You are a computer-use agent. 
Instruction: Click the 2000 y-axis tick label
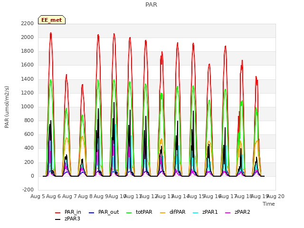pyautogui.click(x=28, y=37)
